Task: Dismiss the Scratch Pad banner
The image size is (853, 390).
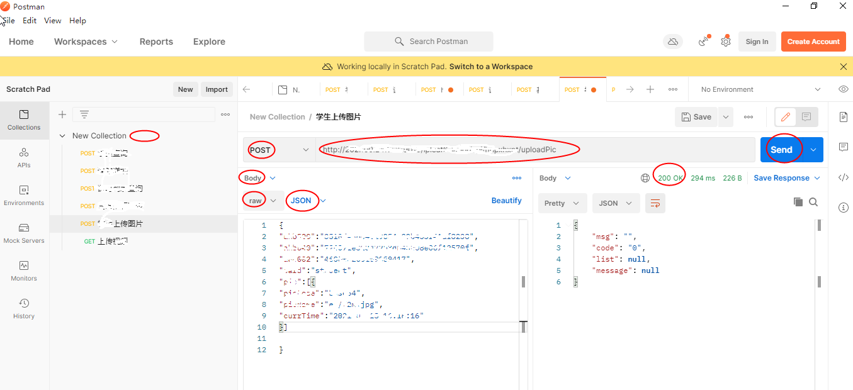Action: tap(844, 67)
